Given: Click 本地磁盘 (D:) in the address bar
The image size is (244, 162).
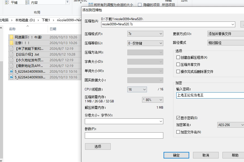Looking at the screenshot, I should [25, 20].
